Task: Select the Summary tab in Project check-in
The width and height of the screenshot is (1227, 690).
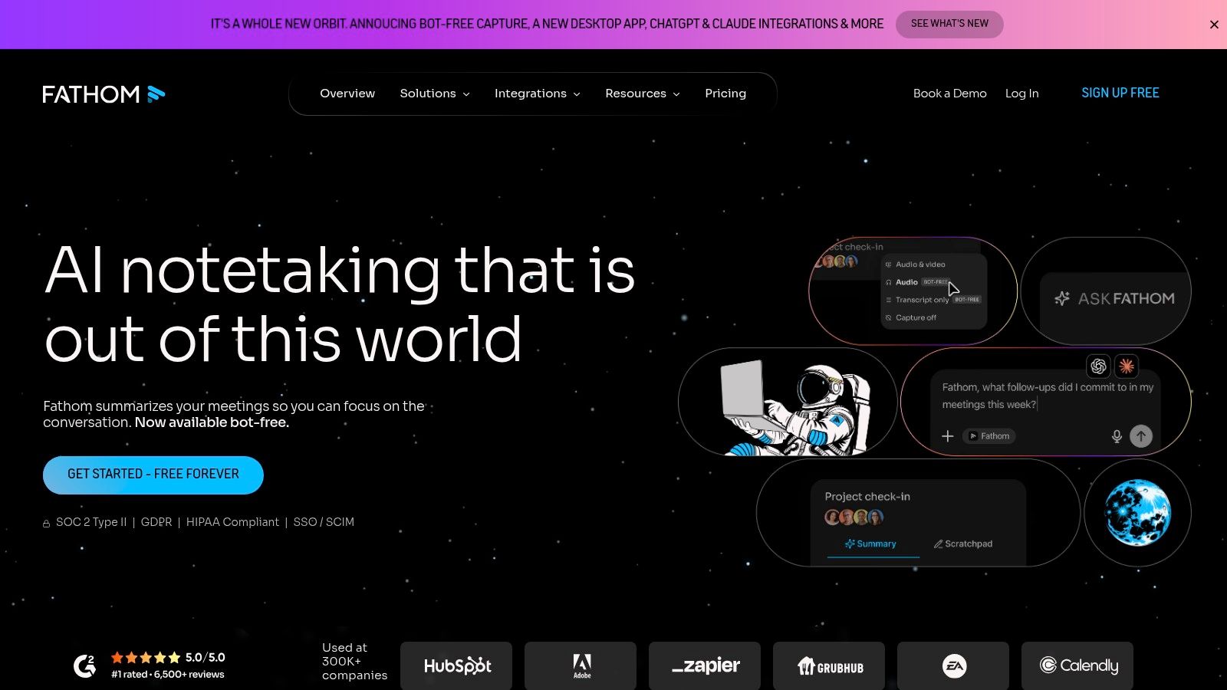Action: 871,544
